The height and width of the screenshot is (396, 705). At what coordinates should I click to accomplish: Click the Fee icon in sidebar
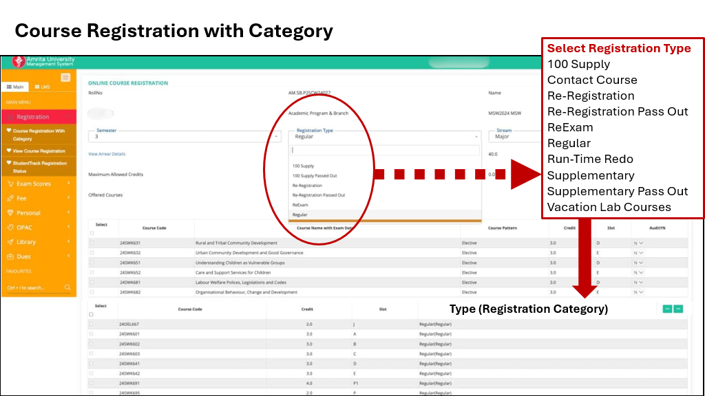coord(10,198)
